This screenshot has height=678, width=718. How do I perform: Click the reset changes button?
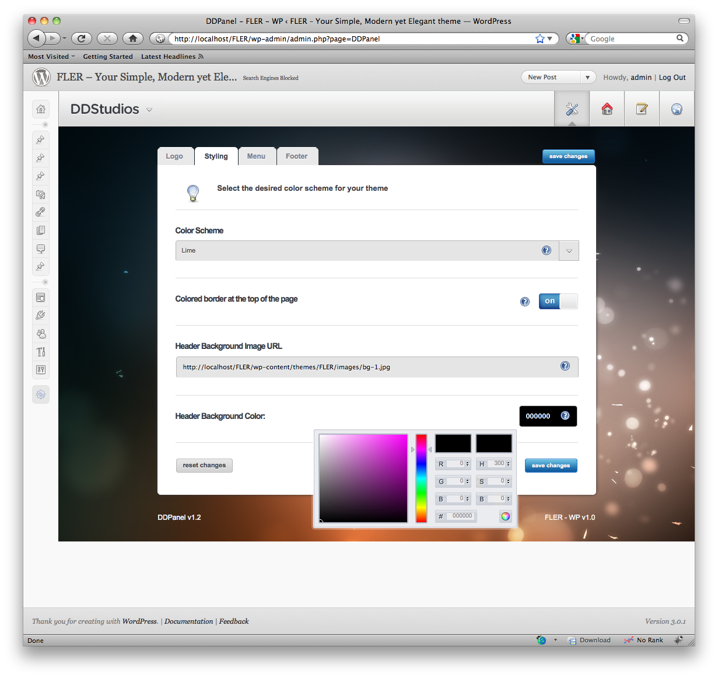coord(204,465)
